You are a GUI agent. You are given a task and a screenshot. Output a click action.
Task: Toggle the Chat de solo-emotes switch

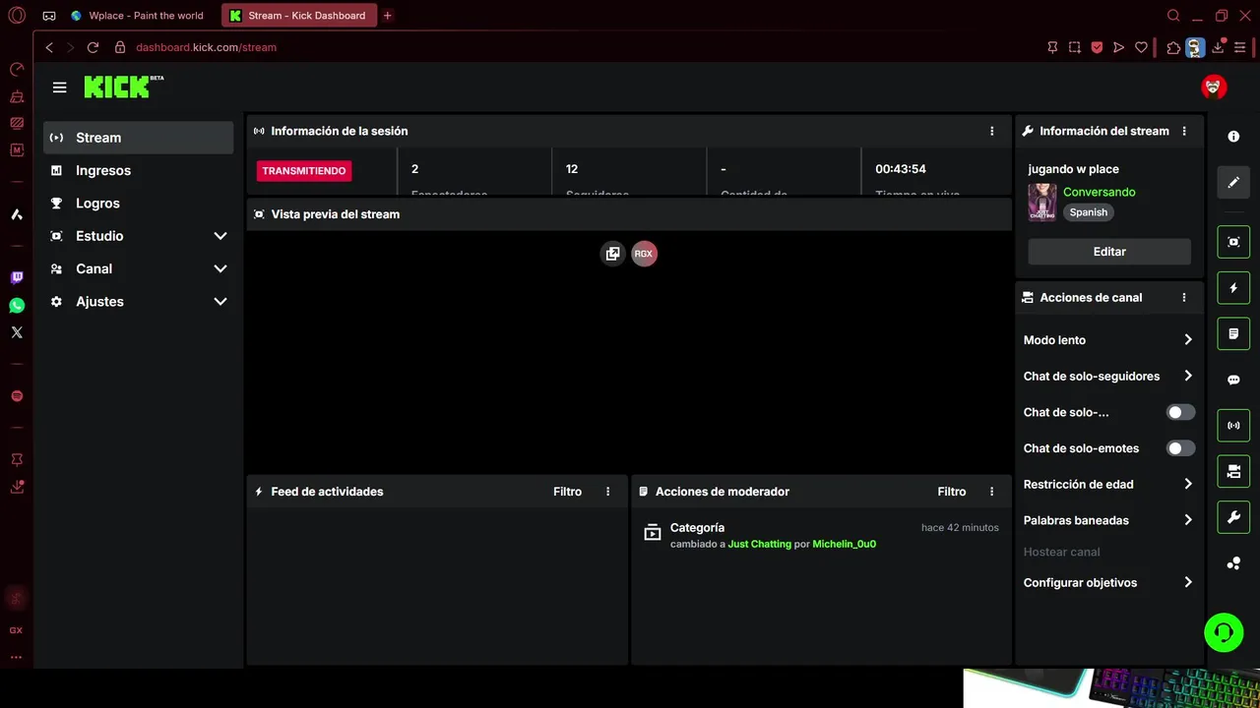1180,448
